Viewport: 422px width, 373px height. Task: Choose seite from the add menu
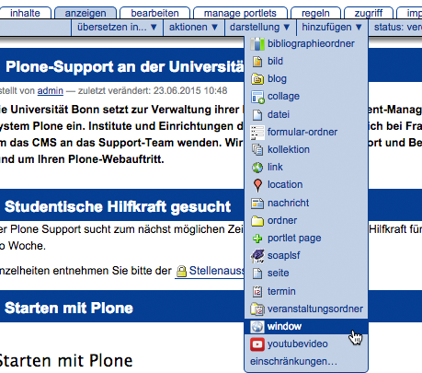click(306, 274)
